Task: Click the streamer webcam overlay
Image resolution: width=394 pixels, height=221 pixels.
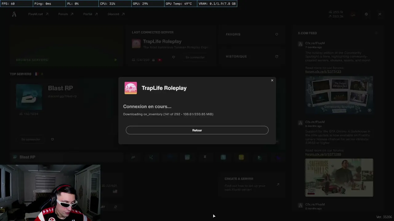Action: [50, 193]
